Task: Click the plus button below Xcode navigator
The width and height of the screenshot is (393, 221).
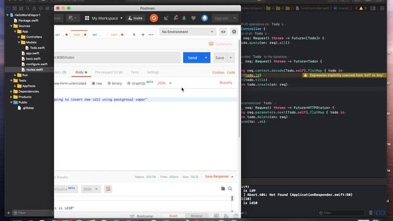Action: point(9,213)
